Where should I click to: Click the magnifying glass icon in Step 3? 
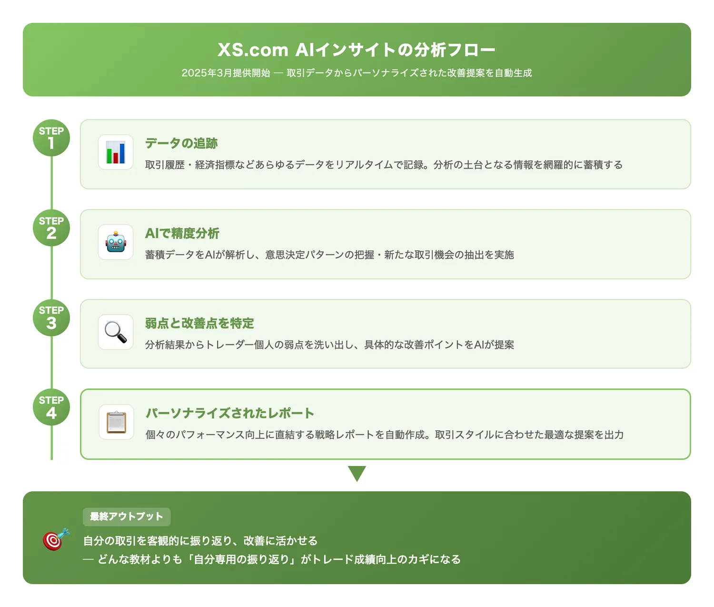coord(116,332)
